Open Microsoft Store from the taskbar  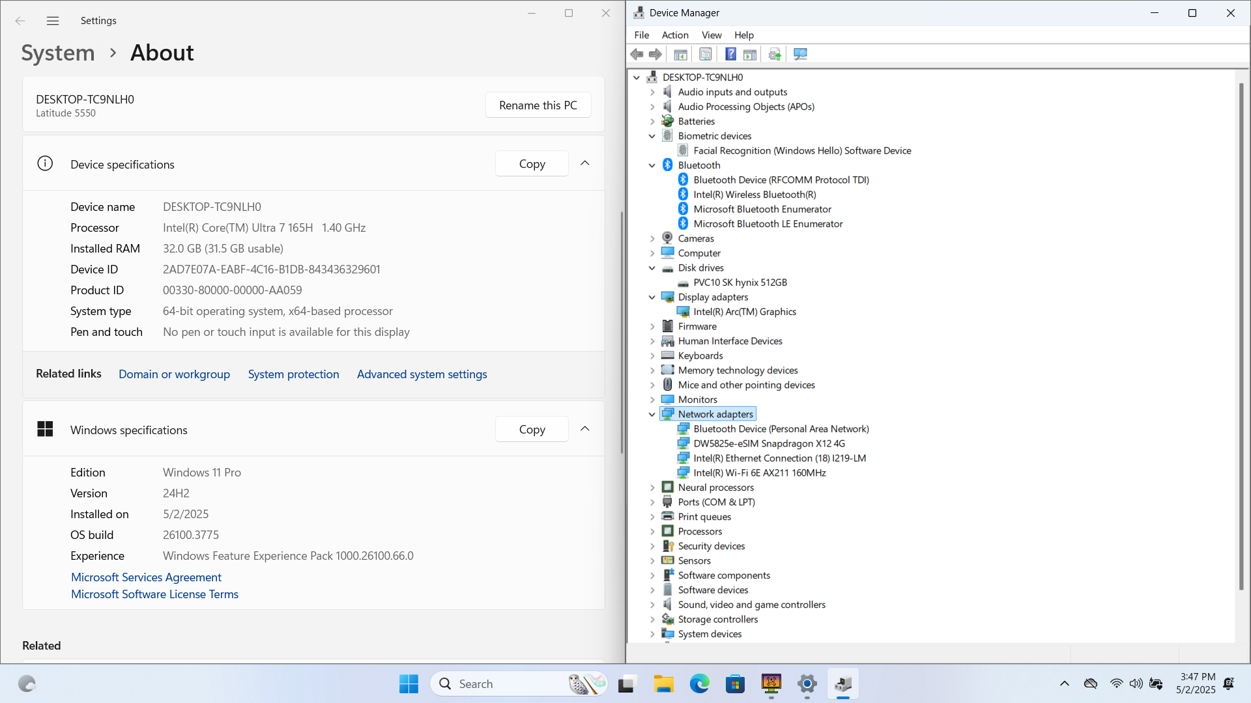pos(735,683)
